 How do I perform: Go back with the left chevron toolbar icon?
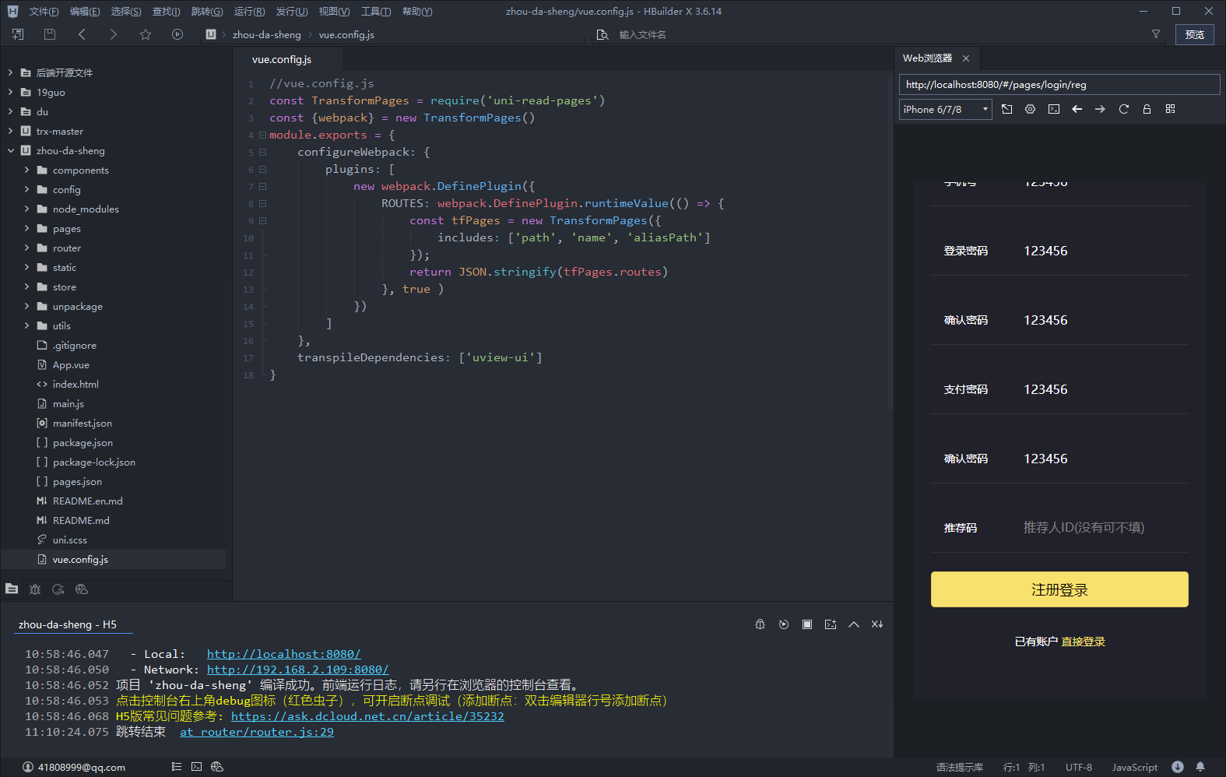tap(82, 34)
